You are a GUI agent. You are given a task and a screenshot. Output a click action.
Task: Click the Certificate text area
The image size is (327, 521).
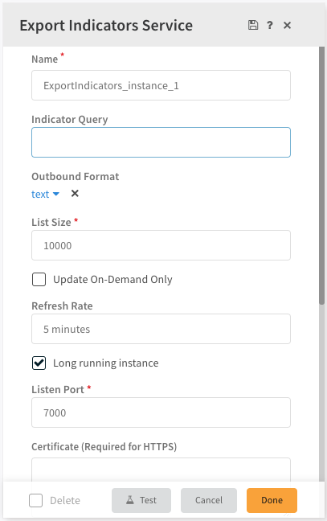tap(161, 470)
